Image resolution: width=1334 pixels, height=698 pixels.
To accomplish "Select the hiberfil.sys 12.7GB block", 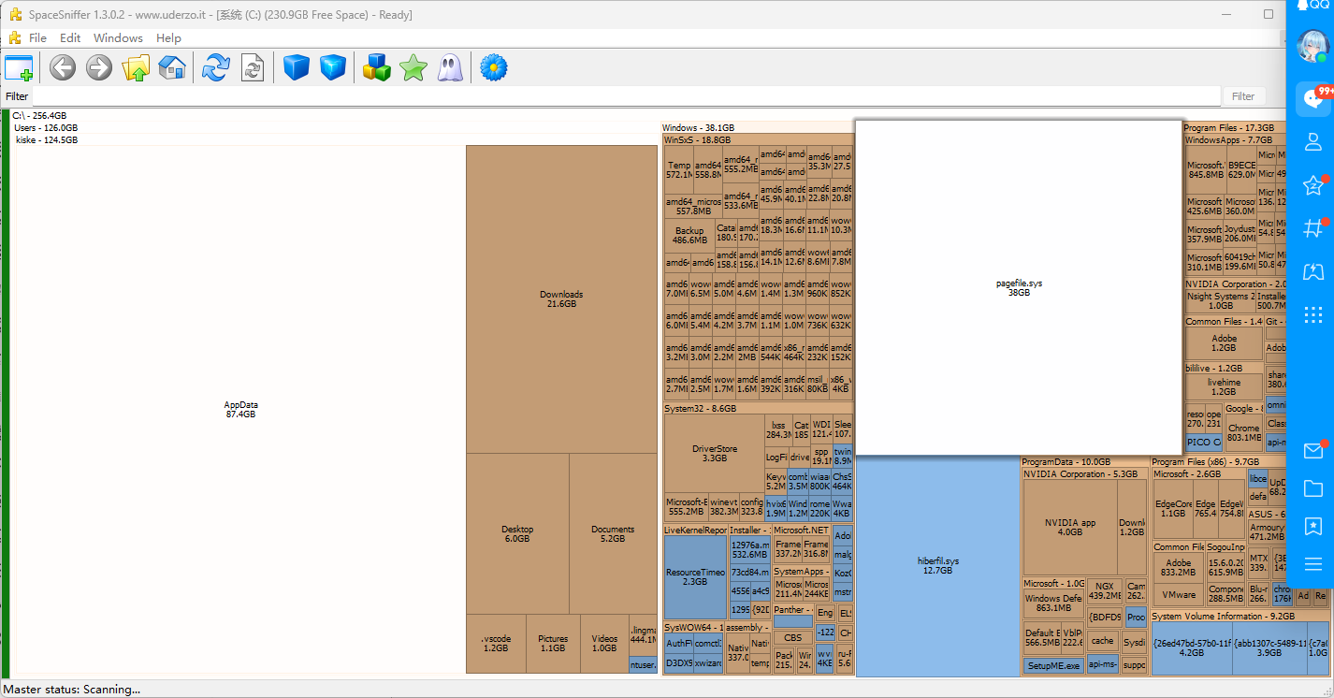I will 937,565.
